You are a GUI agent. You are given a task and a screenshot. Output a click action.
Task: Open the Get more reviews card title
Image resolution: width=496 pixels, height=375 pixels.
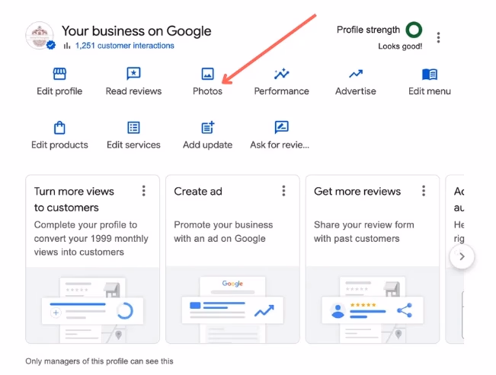click(x=357, y=192)
